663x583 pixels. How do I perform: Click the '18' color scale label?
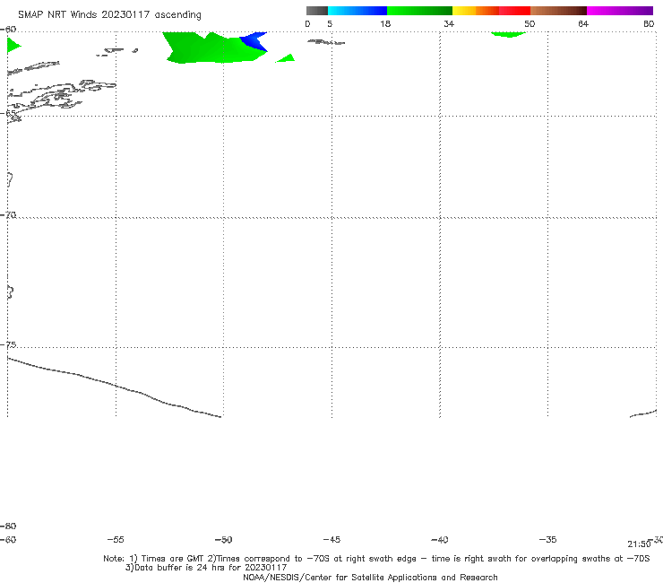385,24
